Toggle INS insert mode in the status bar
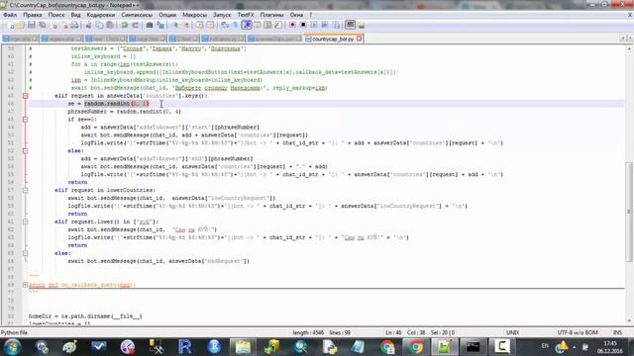The width and height of the screenshot is (634, 356). 617,332
